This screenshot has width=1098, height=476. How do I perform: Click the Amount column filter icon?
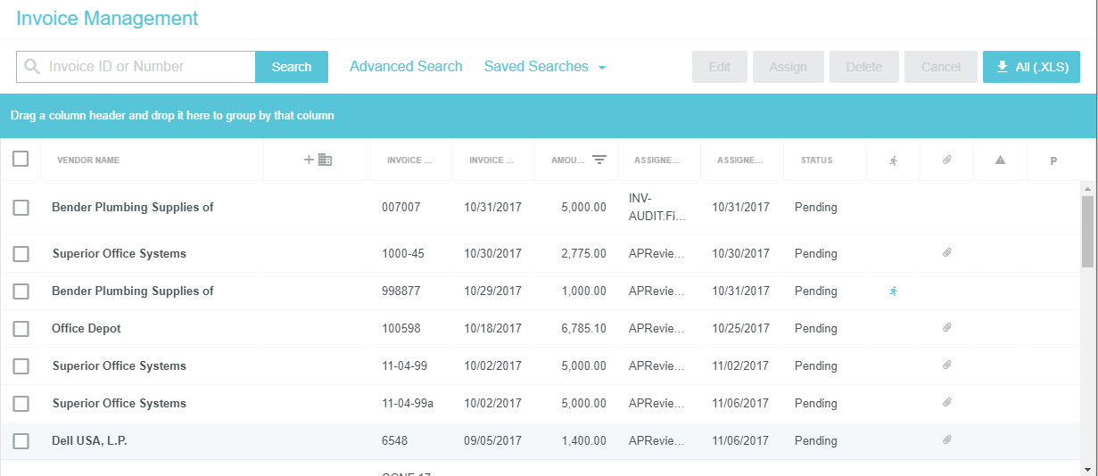tap(599, 160)
